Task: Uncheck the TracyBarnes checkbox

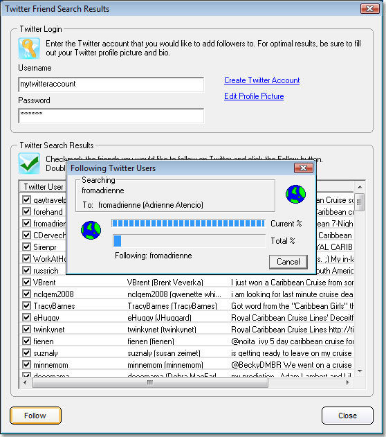Action: click(26, 305)
